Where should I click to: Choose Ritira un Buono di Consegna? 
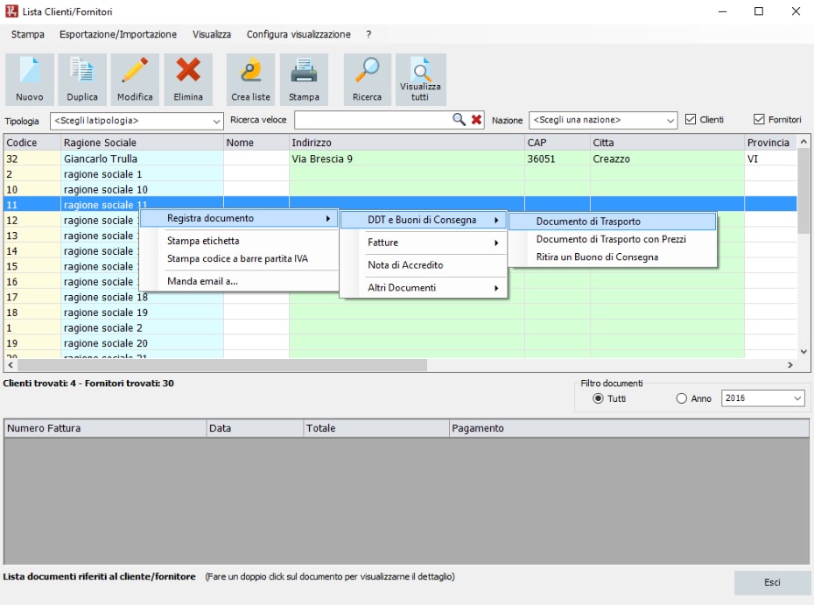click(x=613, y=257)
